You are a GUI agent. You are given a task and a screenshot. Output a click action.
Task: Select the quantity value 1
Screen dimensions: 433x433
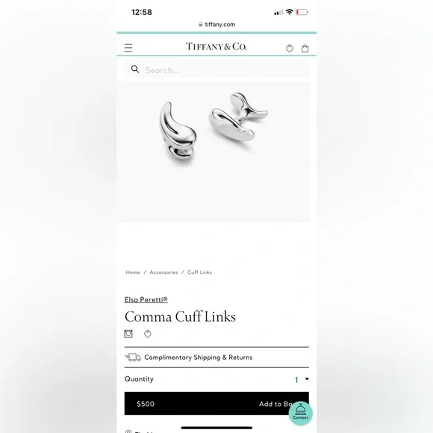[296, 380]
